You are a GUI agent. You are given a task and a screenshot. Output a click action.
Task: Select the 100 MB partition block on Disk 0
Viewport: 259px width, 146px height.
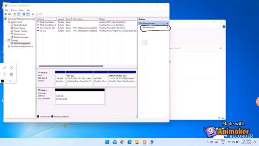tap(60, 79)
